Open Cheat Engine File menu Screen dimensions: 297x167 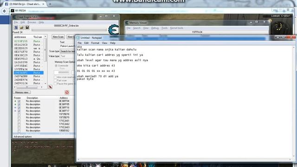(x=16, y=22)
